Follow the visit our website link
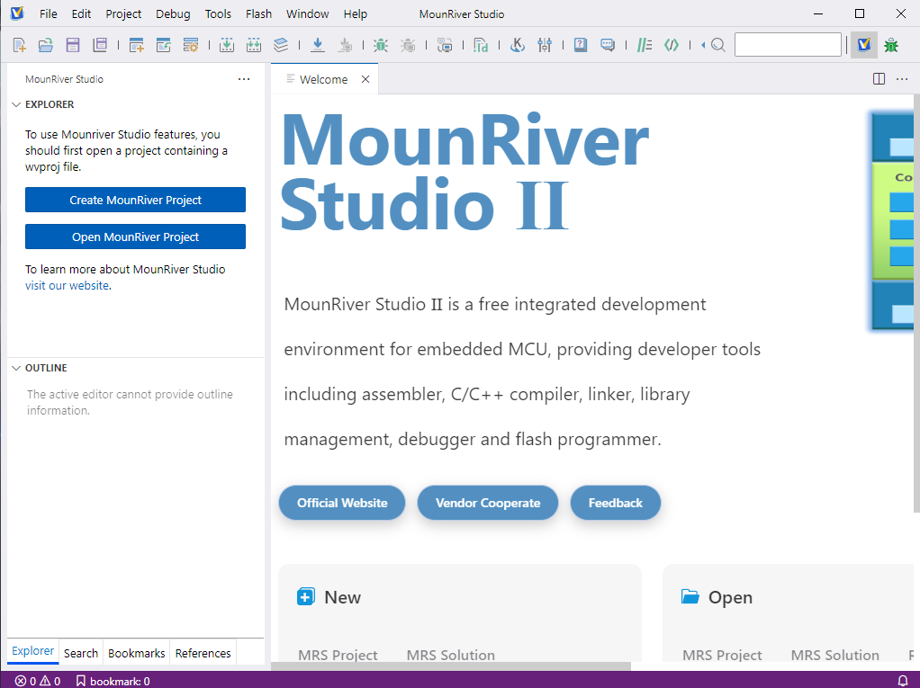 pos(67,285)
